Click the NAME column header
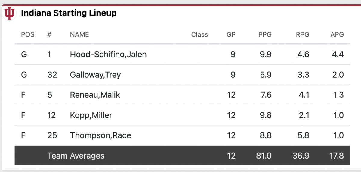361x172 pixels. coord(79,34)
